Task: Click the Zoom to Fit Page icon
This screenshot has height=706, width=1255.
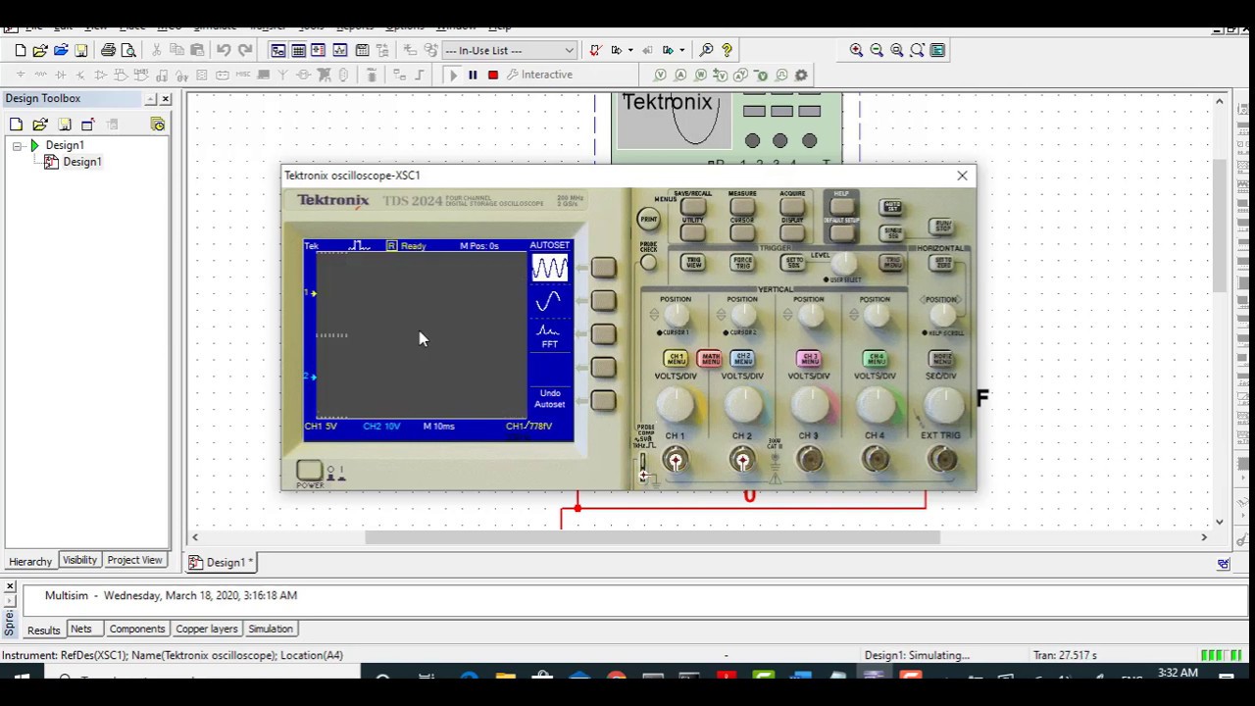Action: 917,50
